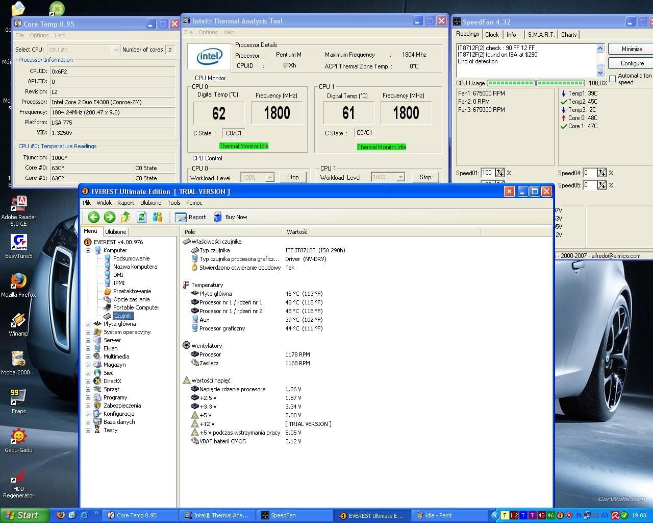Open the Ulubione menu in EVEREST
This screenshot has height=523, width=653.
tap(150, 203)
